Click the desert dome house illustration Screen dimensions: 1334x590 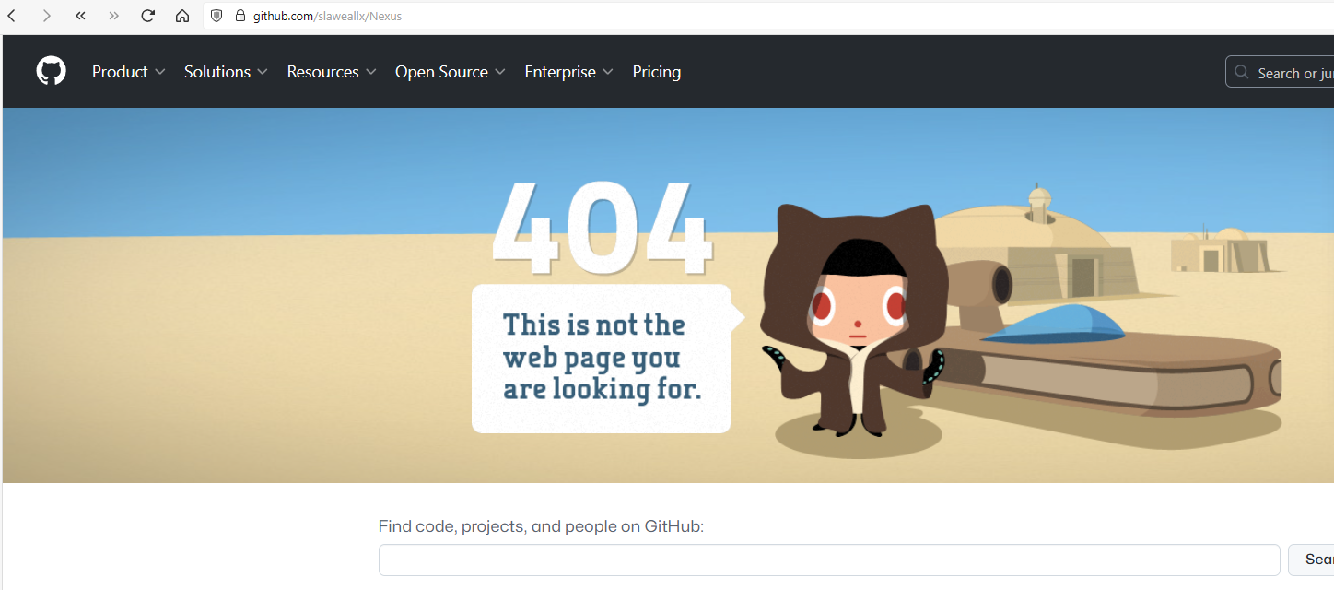1032,242
